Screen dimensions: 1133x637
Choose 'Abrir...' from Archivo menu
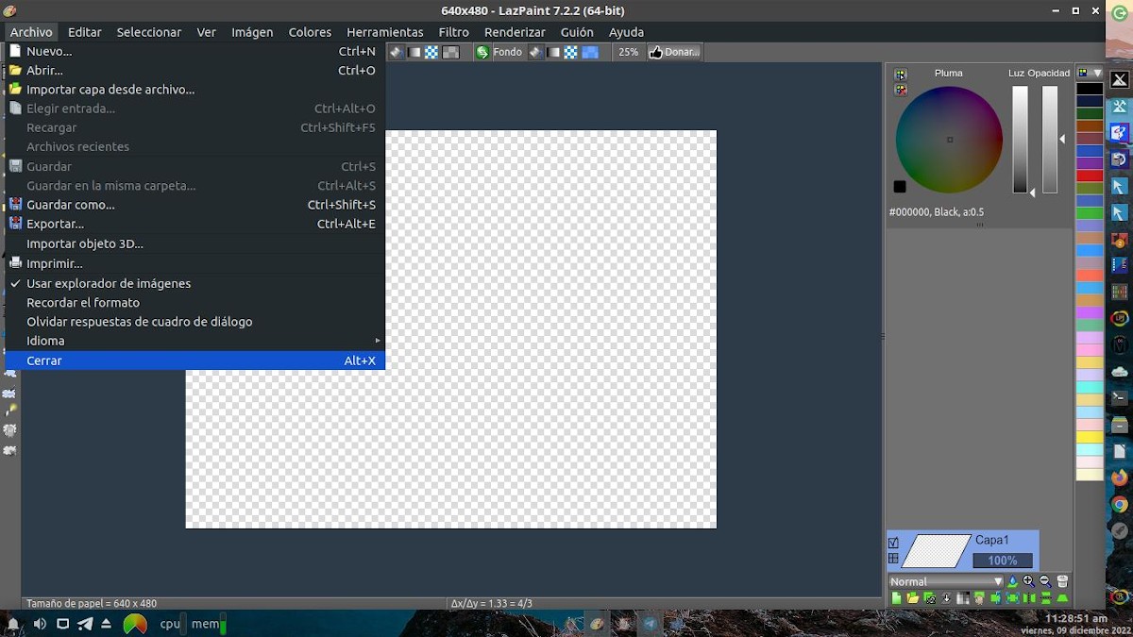(x=194, y=70)
